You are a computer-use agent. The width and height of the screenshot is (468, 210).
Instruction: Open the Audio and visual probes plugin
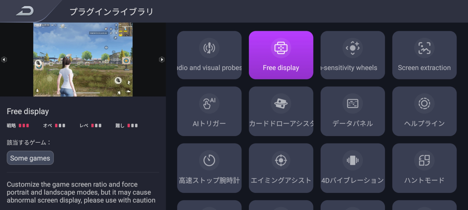pyautogui.click(x=209, y=55)
